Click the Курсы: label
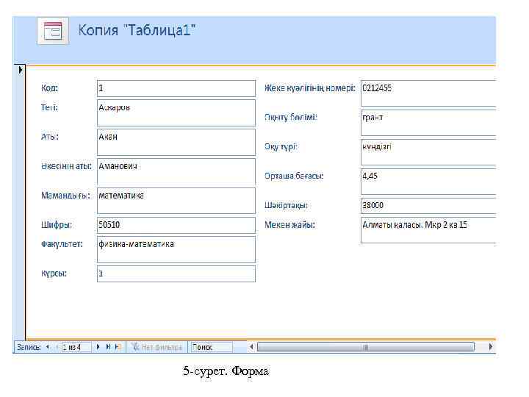This screenshot has width=529, height=397. (54, 273)
